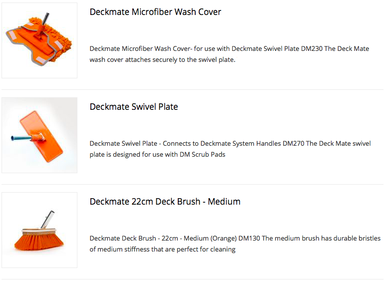
Task: Open the "Deckmate Swivel Plate" title
Action: [134, 107]
